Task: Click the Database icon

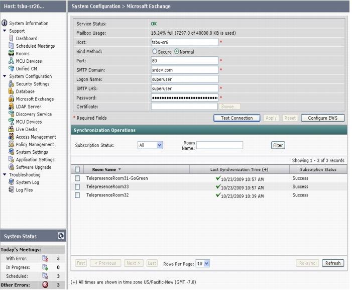Action: click(x=11, y=91)
